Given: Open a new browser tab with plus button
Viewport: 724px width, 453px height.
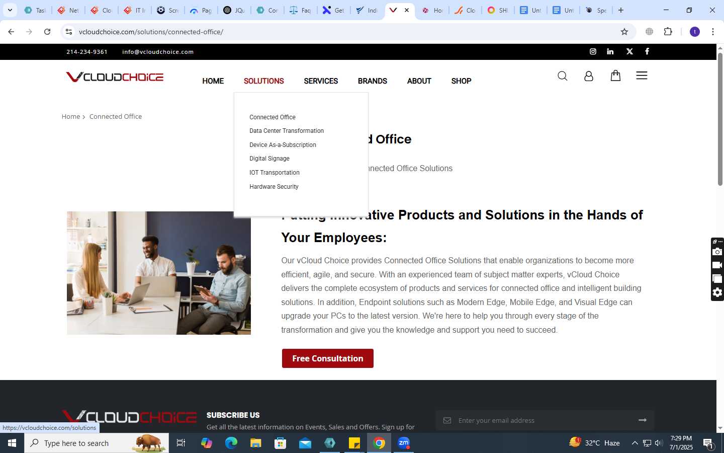Looking at the screenshot, I should point(621,10).
